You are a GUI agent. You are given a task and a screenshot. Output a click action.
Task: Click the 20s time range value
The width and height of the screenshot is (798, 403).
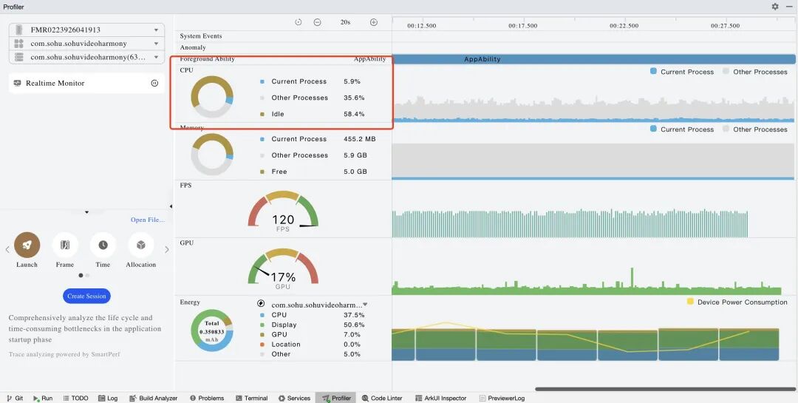pos(346,22)
